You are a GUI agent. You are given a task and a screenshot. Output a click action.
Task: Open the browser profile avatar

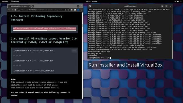(78, 10)
